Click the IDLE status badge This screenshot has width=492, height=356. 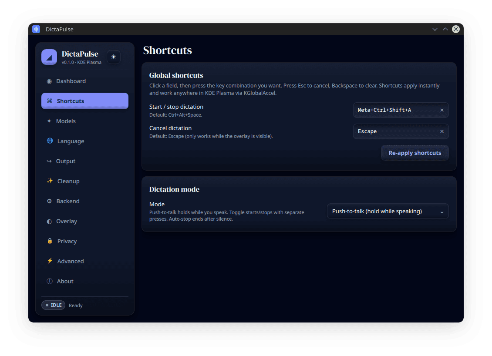54,305
